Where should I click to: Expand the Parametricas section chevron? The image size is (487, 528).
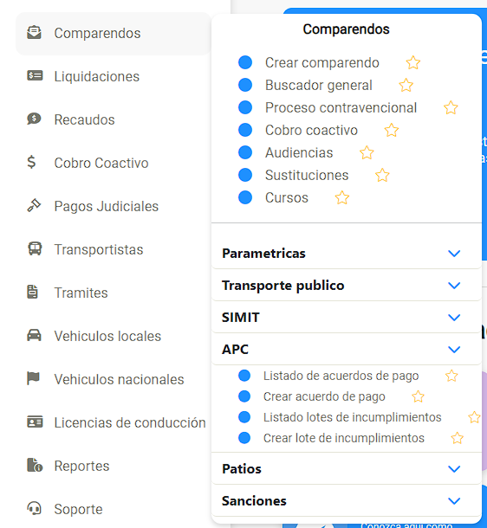click(454, 254)
